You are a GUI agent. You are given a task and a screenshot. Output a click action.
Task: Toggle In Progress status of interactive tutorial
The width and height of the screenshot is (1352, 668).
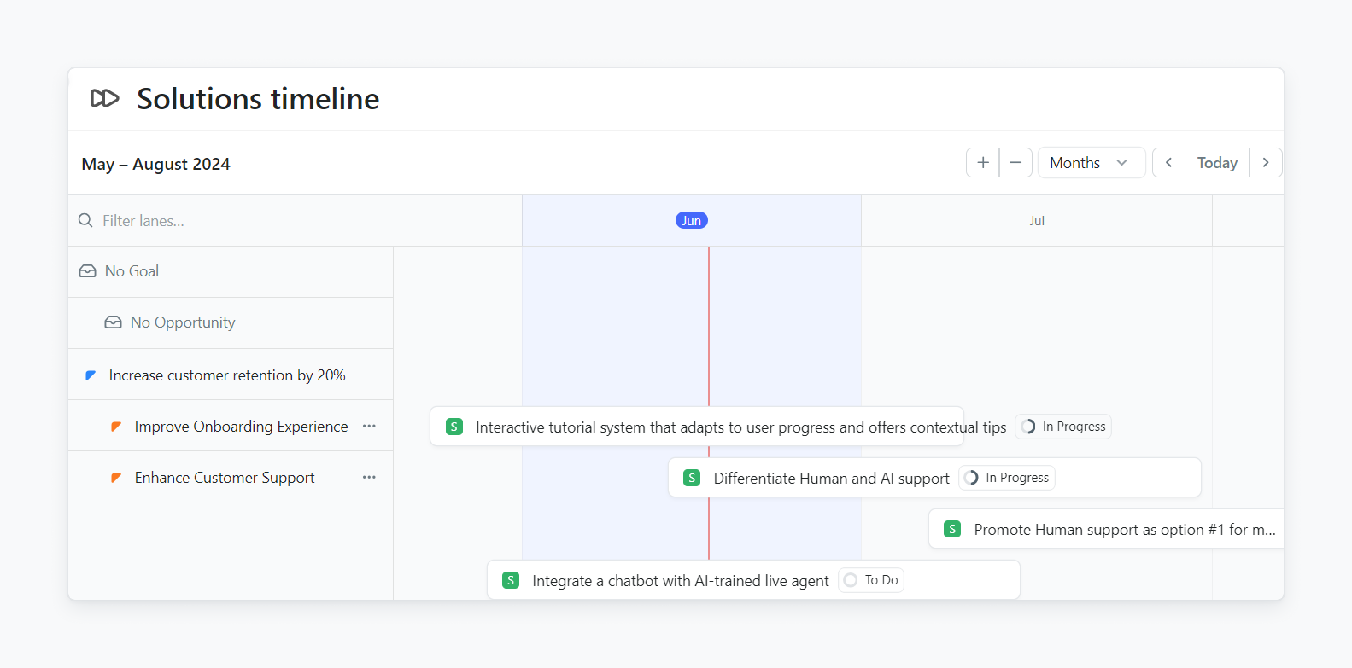(1063, 427)
